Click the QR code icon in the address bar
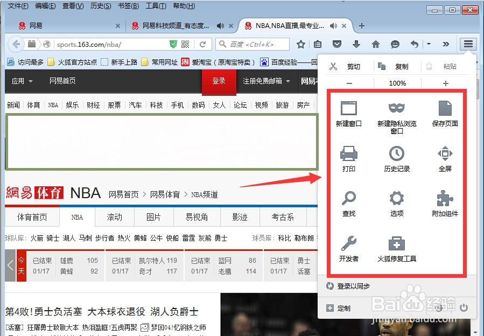This screenshot has height=336, width=484. tap(185, 44)
